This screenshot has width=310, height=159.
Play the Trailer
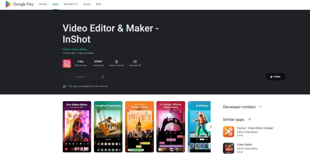click(275, 77)
